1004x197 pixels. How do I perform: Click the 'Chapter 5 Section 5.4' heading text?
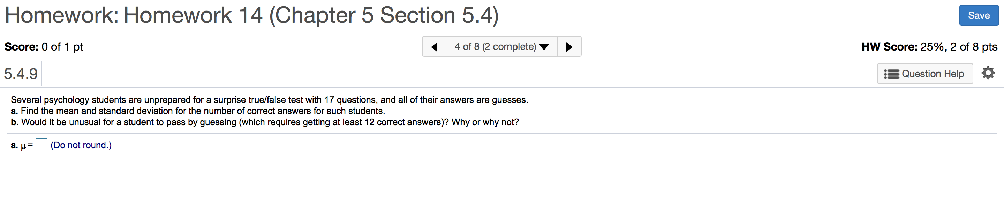coord(384,15)
